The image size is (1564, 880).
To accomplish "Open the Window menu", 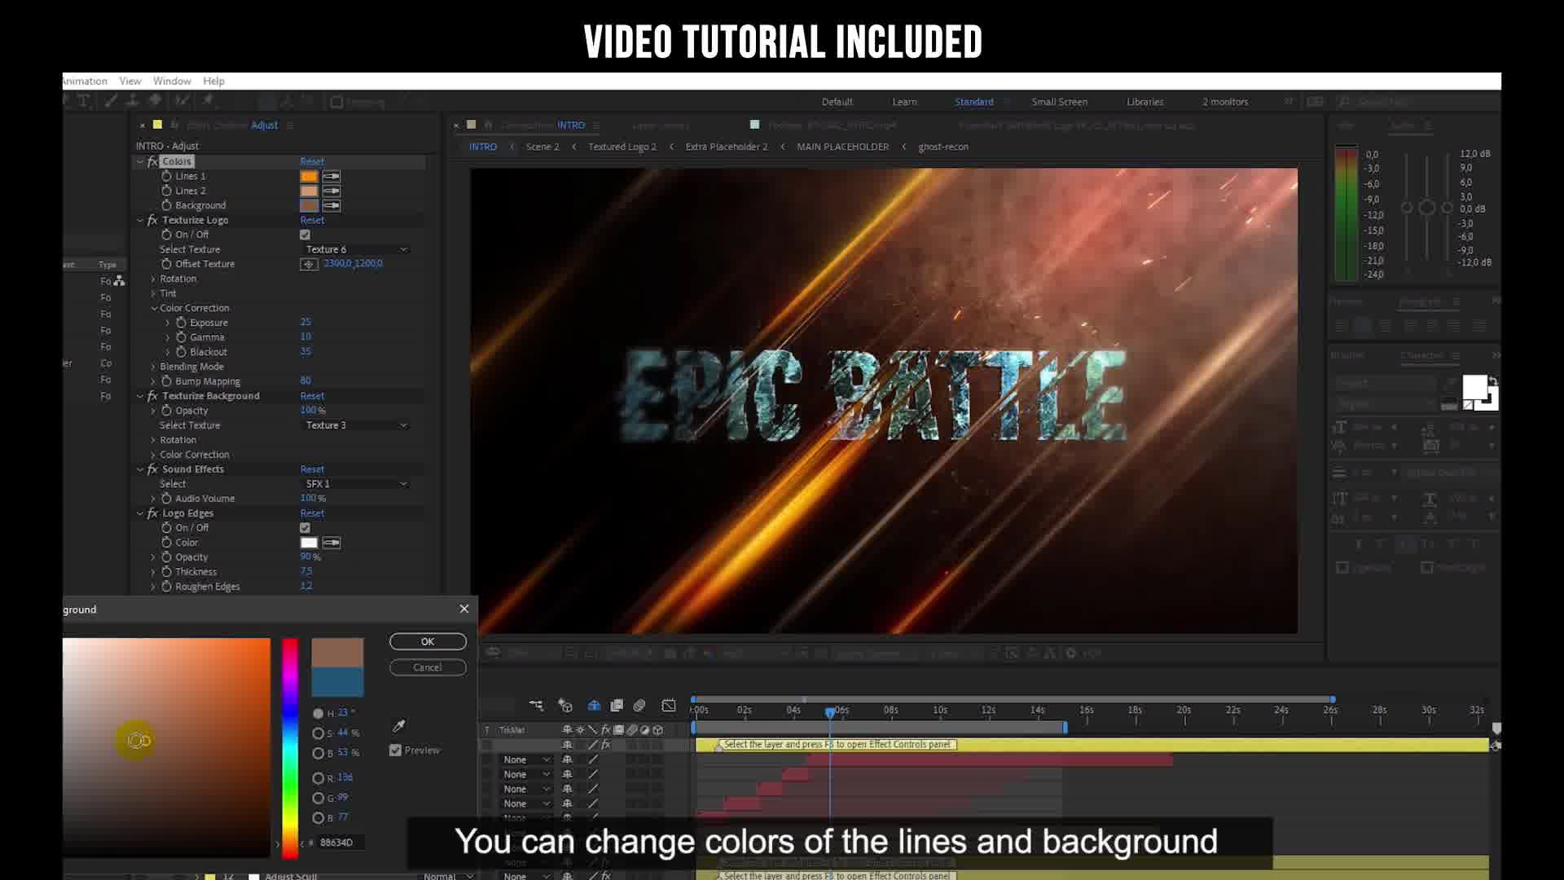I will coord(172,81).
